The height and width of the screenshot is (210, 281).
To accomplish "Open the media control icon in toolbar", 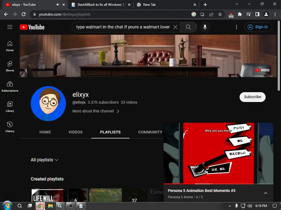I will coord(249,14).
